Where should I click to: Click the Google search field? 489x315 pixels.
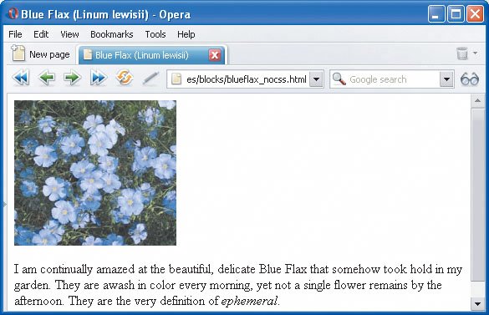pyautogui.click(x=385, y=79)
